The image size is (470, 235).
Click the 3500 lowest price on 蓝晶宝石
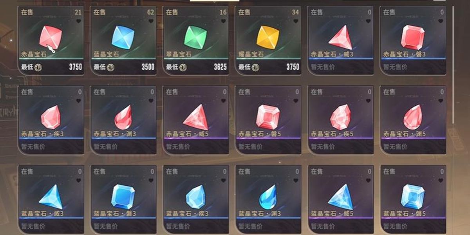pyautogui.click(x=148, y=67)
